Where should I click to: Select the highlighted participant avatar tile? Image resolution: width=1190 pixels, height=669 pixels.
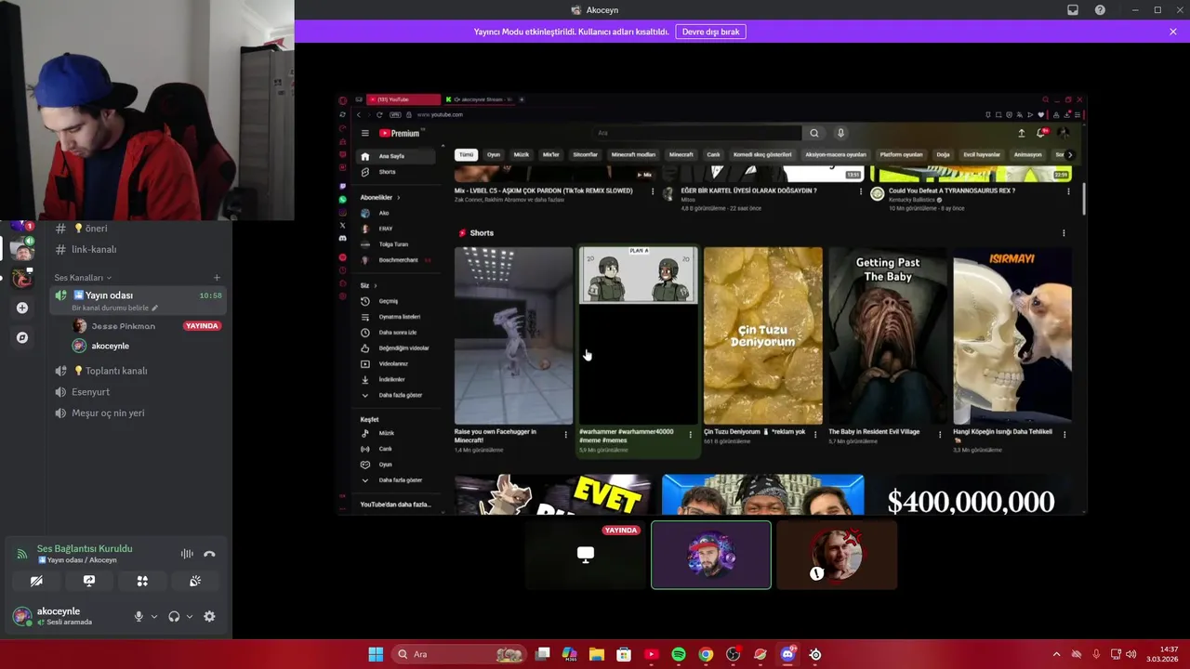coord(711,555)
